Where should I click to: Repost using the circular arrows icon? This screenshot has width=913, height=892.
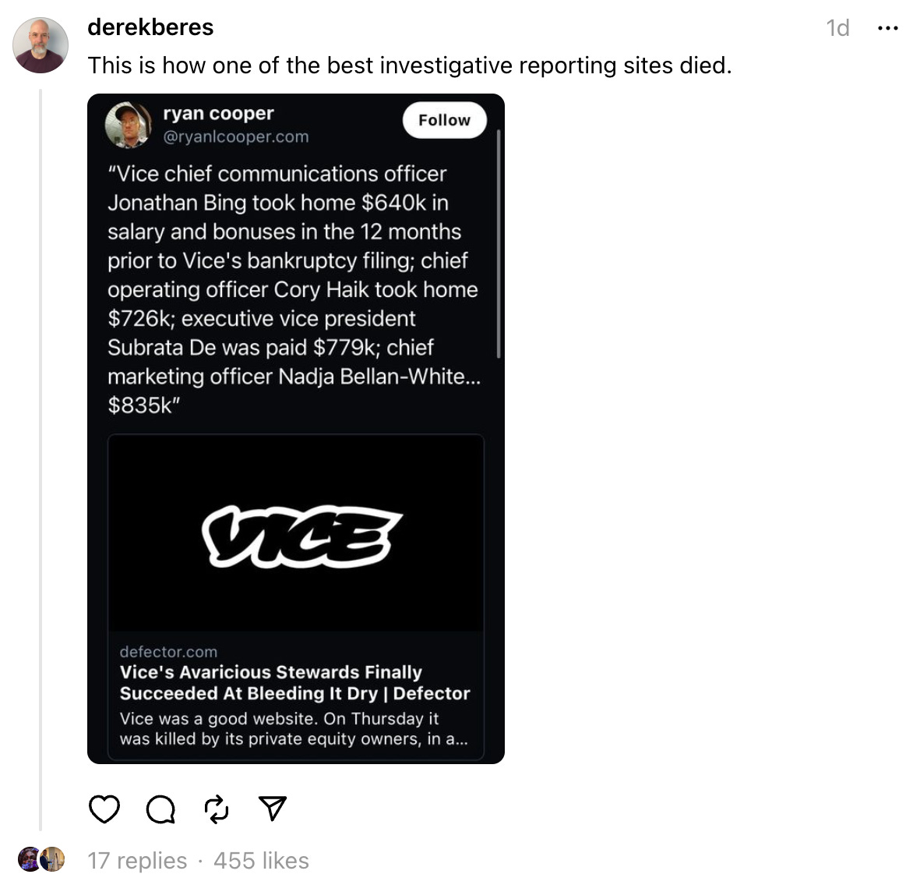click(x=217, y=809)
